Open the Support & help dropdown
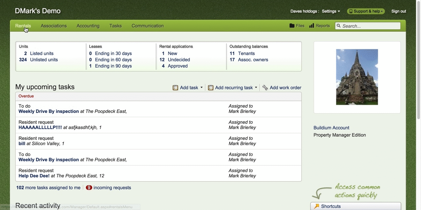 [x=366, y=11]
